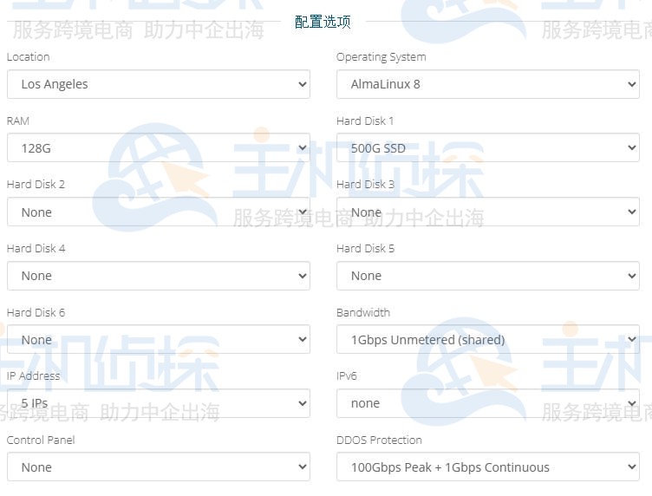Click the 配置选项 section heading
Viewport: 652px width, 496px height.
323,22
